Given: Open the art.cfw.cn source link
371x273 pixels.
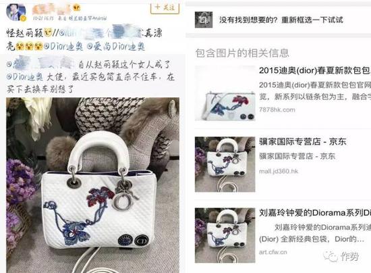Looking at the screenshot, I should (273, 252).
